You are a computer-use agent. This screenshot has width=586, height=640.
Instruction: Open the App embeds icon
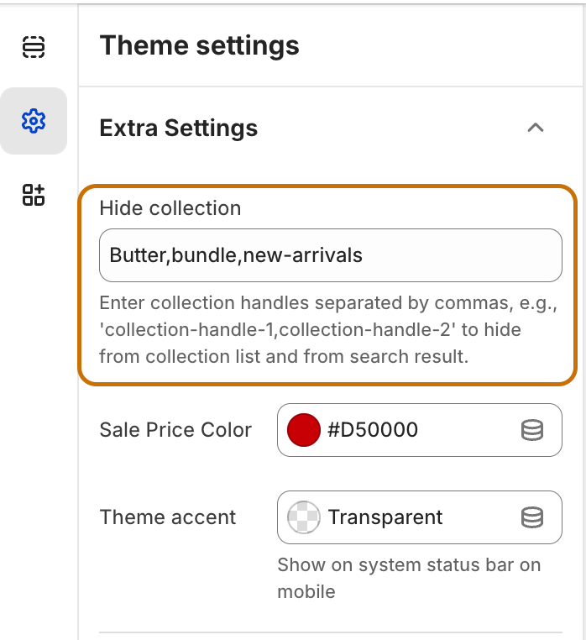34,195
